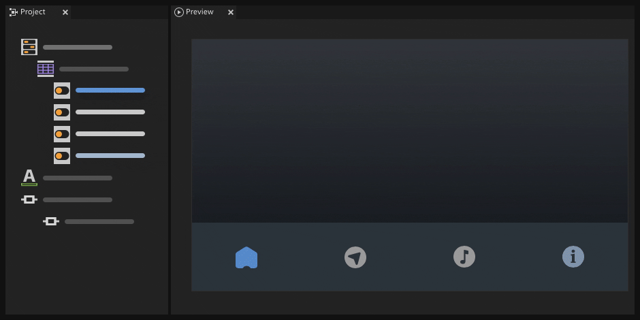Switch to the Project tab
The image size is (640, 320).
[32, 12]
